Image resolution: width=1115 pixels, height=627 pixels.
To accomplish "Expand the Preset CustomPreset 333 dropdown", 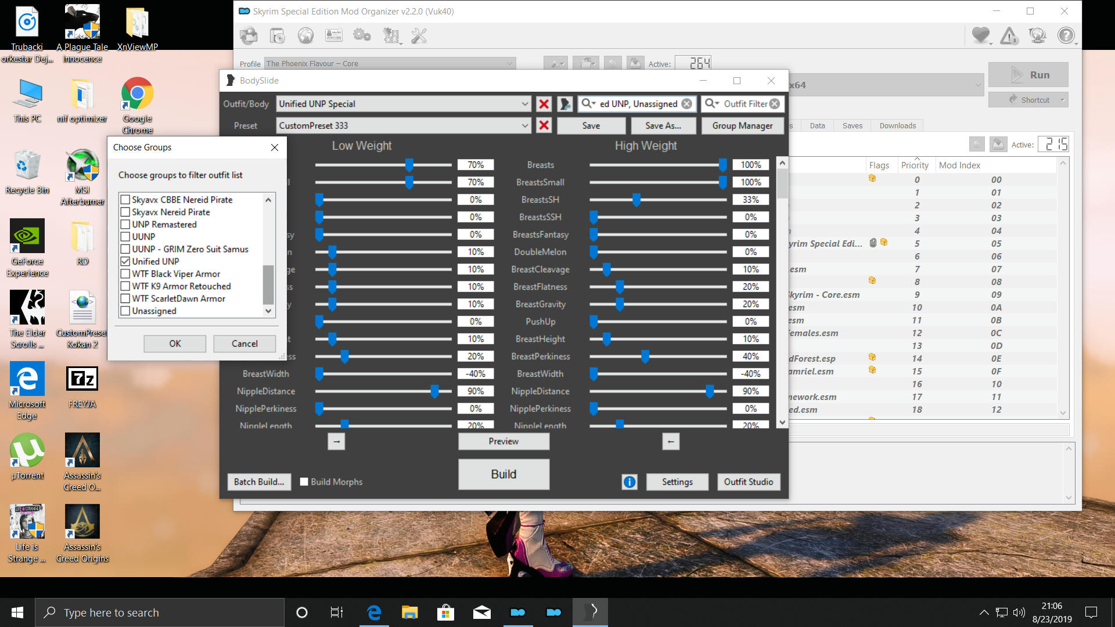I will (524, 125).
